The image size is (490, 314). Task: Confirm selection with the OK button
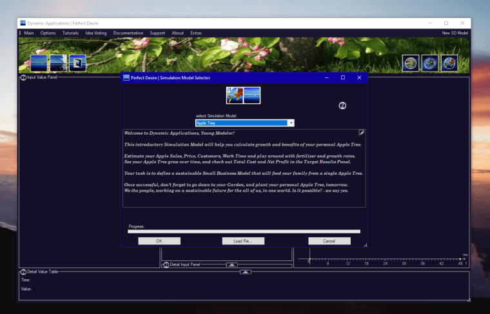point(159,241)
